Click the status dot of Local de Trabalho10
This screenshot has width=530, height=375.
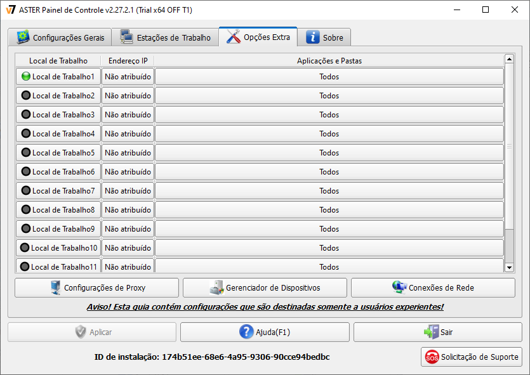25,247
